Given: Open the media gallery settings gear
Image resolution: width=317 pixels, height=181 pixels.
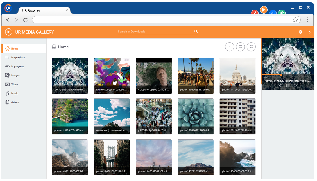Looking at the screenshot, I should click(x=301, y=32).
